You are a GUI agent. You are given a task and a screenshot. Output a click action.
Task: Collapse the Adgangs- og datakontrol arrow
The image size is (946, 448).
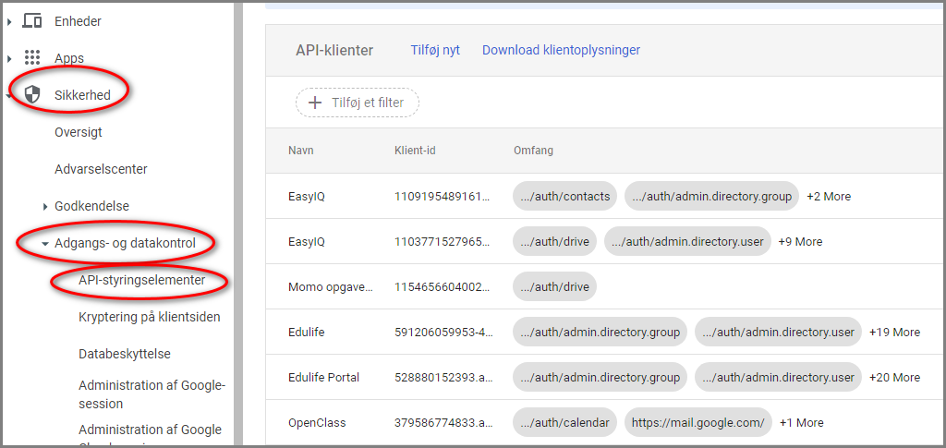coord(44,244)
